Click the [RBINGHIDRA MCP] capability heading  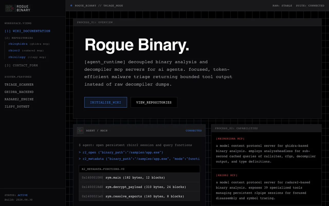[230, 139]
